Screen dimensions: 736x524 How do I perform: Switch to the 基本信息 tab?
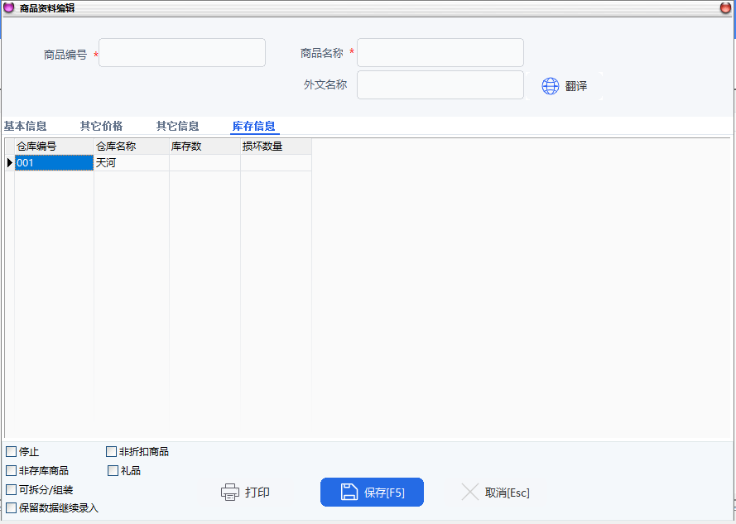[x=25, y=127]
